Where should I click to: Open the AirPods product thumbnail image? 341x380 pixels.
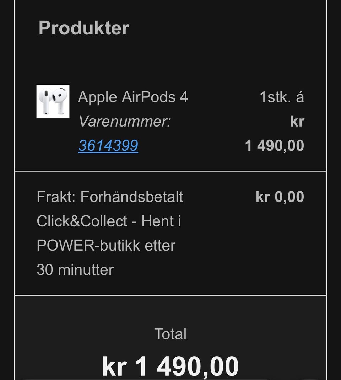click(x=53, y=101)
